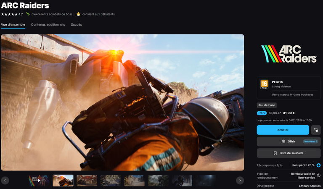323x189 pixels.
Task: Click the Epic rewards plus icon
Action: pos(318,165)
